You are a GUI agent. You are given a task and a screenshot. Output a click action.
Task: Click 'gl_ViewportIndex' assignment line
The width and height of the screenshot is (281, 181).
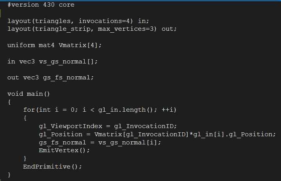point(108,126)
